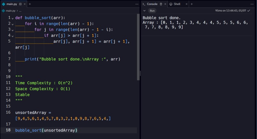The height and width of the screenshot is (139, 257).
Task: Click the bubble_sort(unsortedArray) call on line 18
Action: [x=46, y=130]
